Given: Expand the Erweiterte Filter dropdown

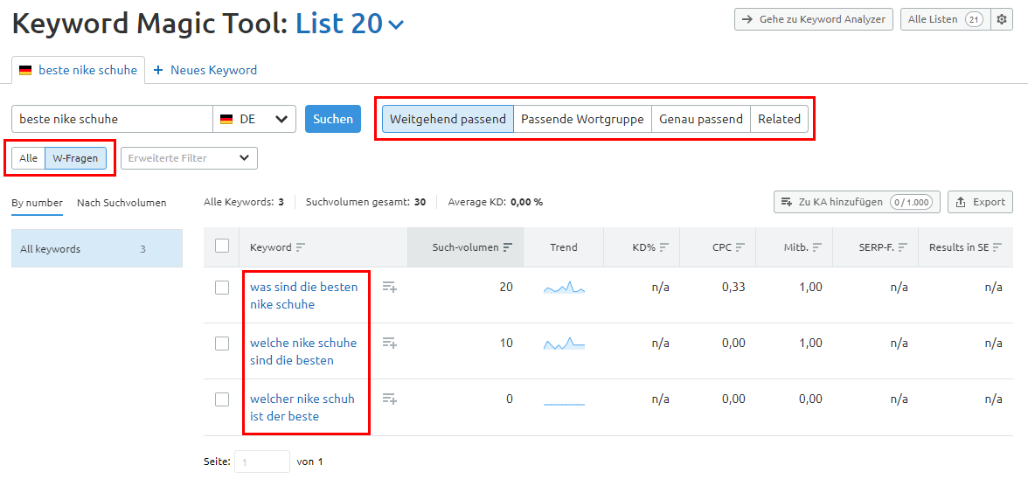Looking at the screenshot, I should click(x=189, y=158).
